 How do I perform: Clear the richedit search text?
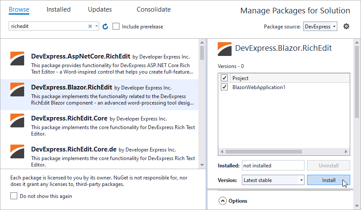90,26
